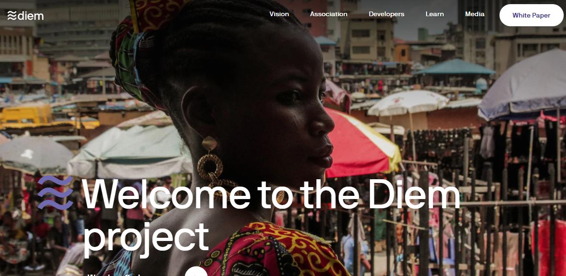This screenshot has width=566, height=276.
Task: Open the White Paper button
Action: (531, 15)
